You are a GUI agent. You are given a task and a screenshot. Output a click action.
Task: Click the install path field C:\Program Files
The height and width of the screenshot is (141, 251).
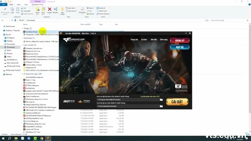pos(128,100)
